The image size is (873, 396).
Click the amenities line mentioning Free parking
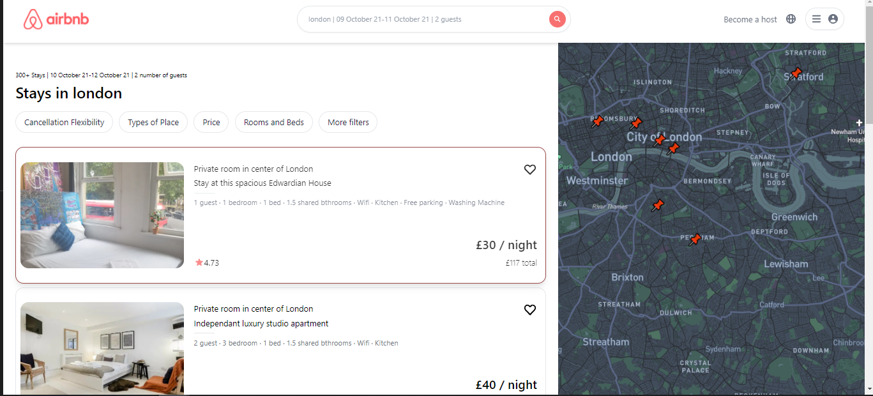pyautogui.click(x=349, y=202)
